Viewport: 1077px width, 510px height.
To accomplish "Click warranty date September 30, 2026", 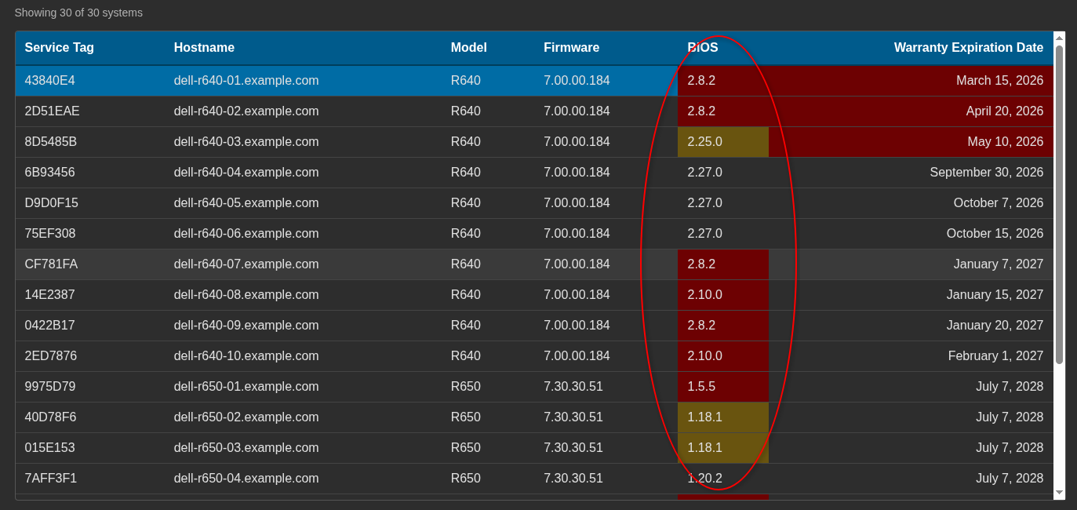I will [987, 173].
